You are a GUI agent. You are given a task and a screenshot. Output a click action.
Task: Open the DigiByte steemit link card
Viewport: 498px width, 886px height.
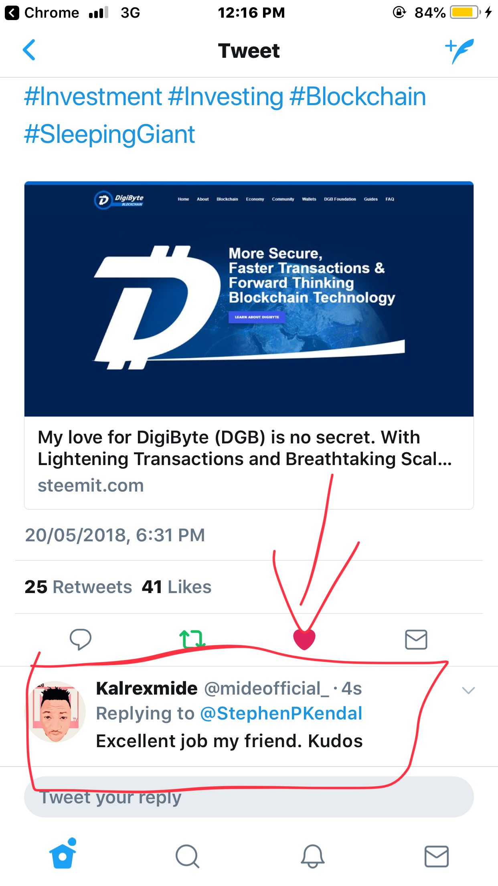(249, 345)
